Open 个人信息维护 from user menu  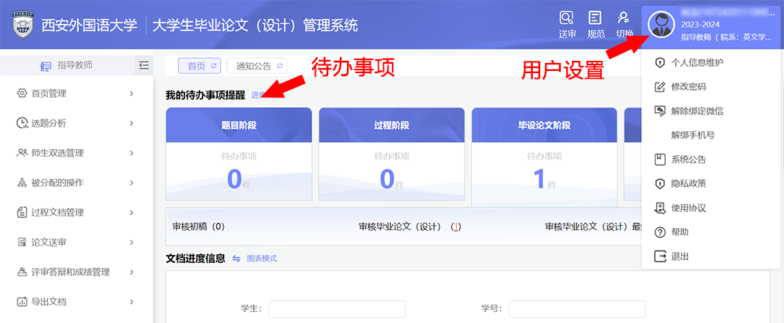click(x=697, y=62)
